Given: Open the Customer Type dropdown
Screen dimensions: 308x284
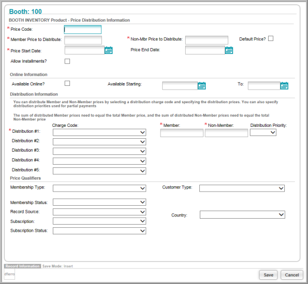Looking at the screenshot, I should coord(242,188).
